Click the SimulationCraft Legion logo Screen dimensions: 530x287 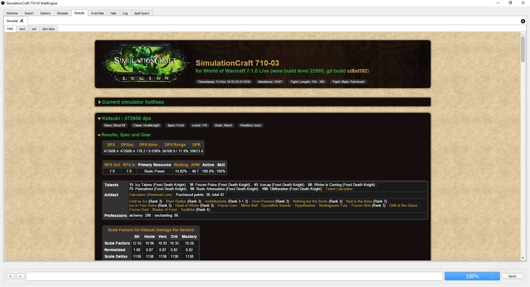pos(145,63)
